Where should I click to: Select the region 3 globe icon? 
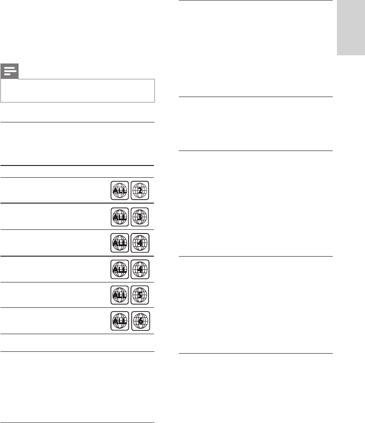coord(140,217)
